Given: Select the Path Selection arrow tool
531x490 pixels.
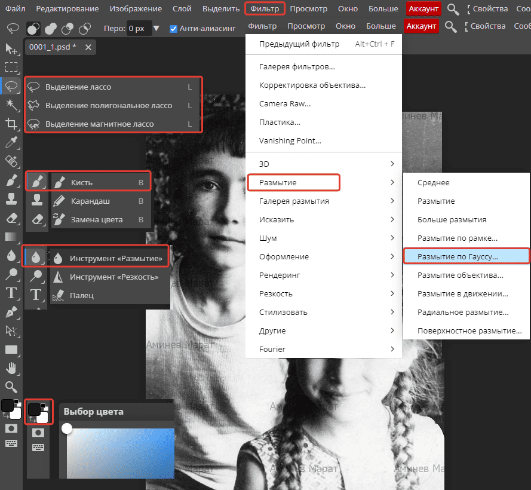Looking at the screenshot, I should (11, 330).
